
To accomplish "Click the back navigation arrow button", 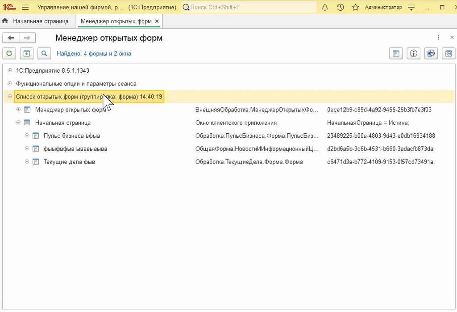I will [11, 38].
